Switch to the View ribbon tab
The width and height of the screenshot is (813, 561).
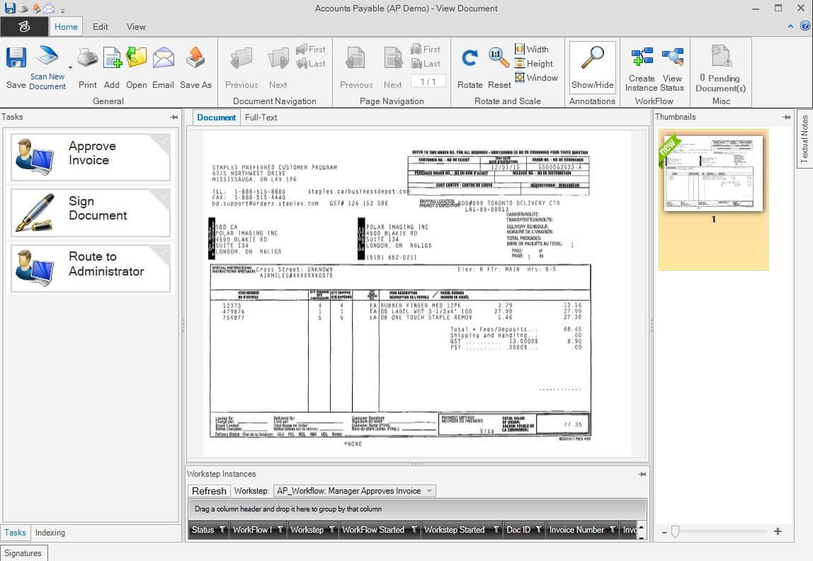(x=136, y=26)
